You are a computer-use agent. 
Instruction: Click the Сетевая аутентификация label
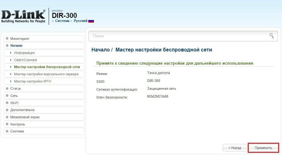pyautogui.click(x=117, y=89)
